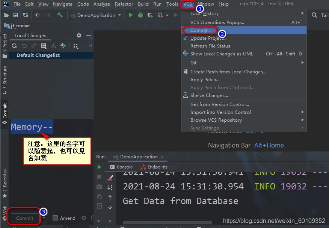329x228 pixels.
Task: Click the Synchronize icon in main toolbar
Action: click(x=26, y=15)
